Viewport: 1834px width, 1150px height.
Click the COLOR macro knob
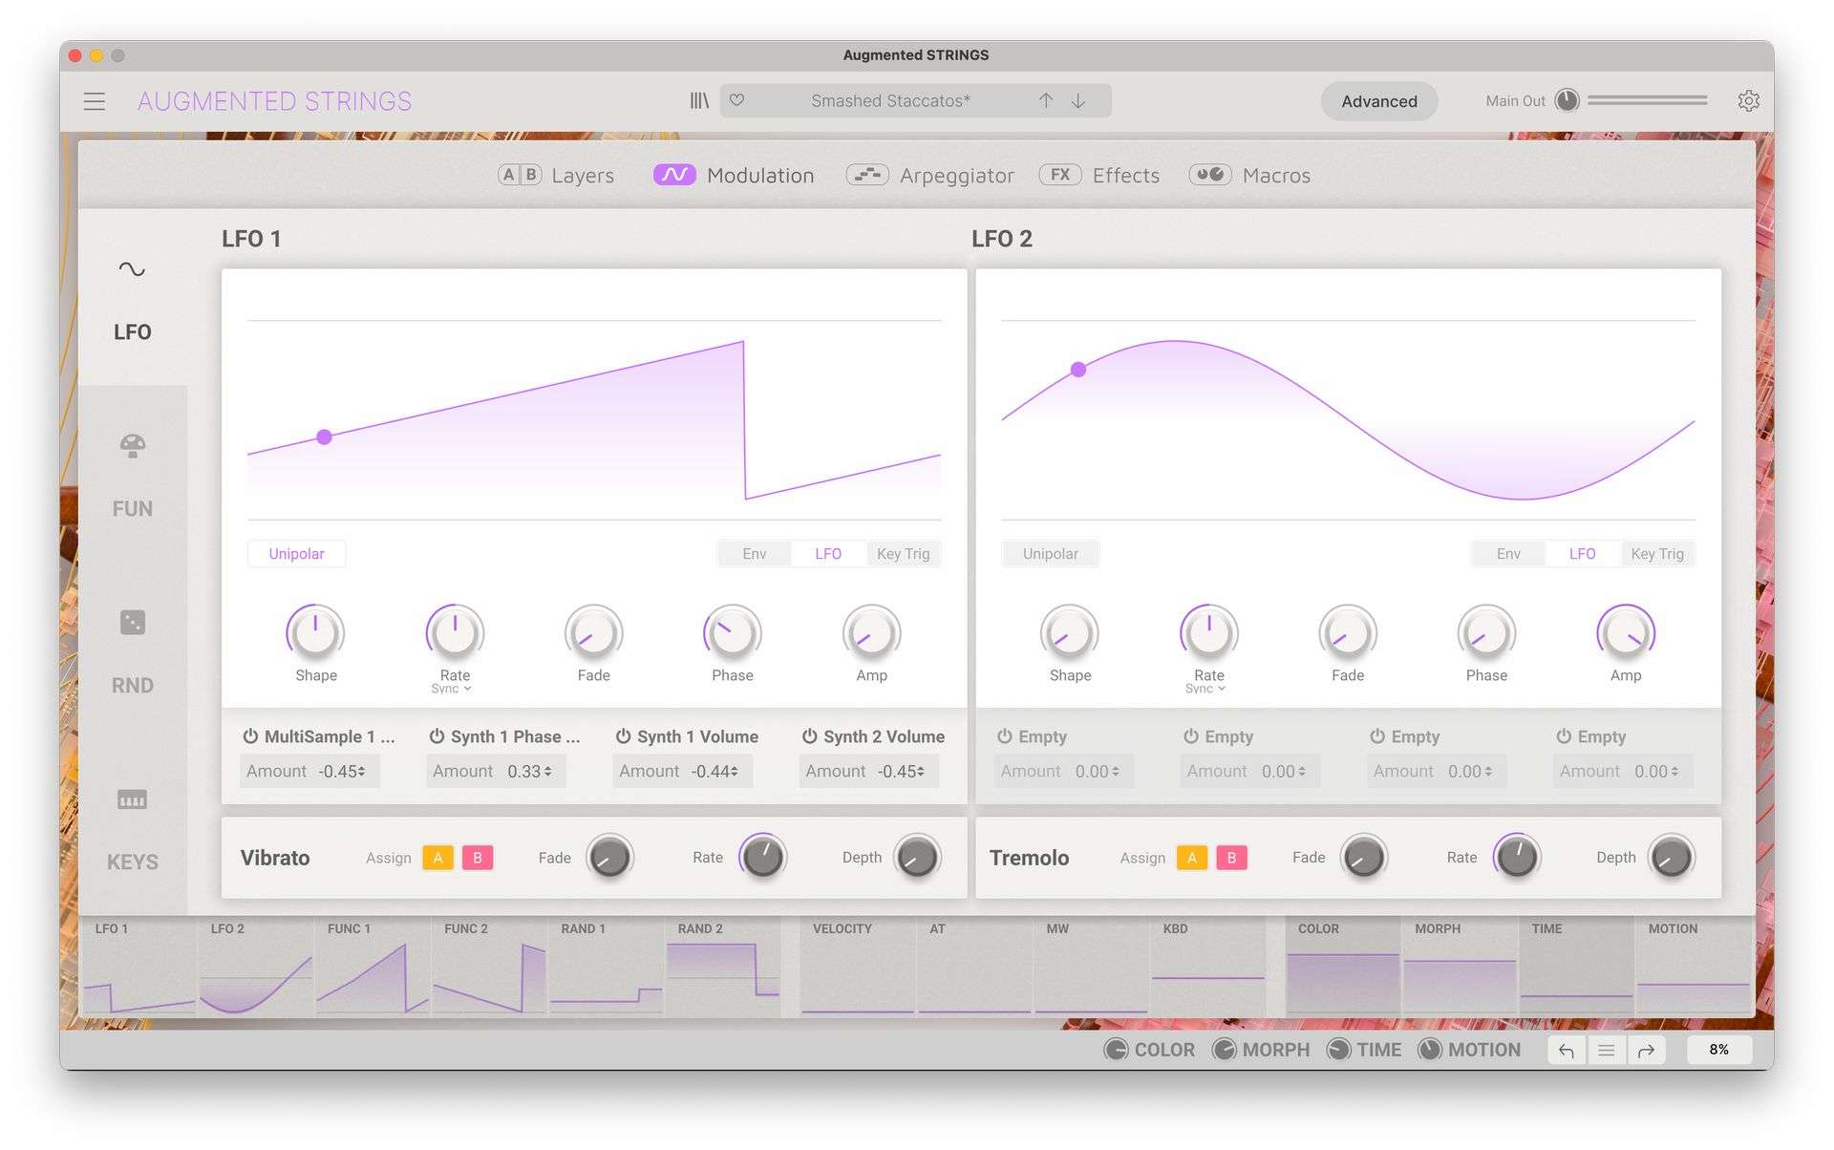pyautogui.click(x=1116, y=1050)
